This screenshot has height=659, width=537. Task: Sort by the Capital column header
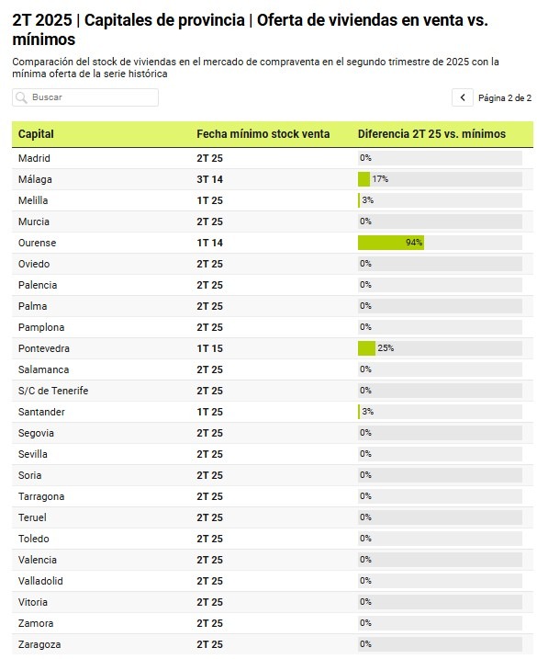(x=36, y=134)
